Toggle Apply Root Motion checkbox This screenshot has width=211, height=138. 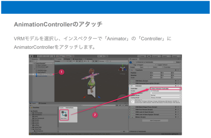(x=151, y=93)
